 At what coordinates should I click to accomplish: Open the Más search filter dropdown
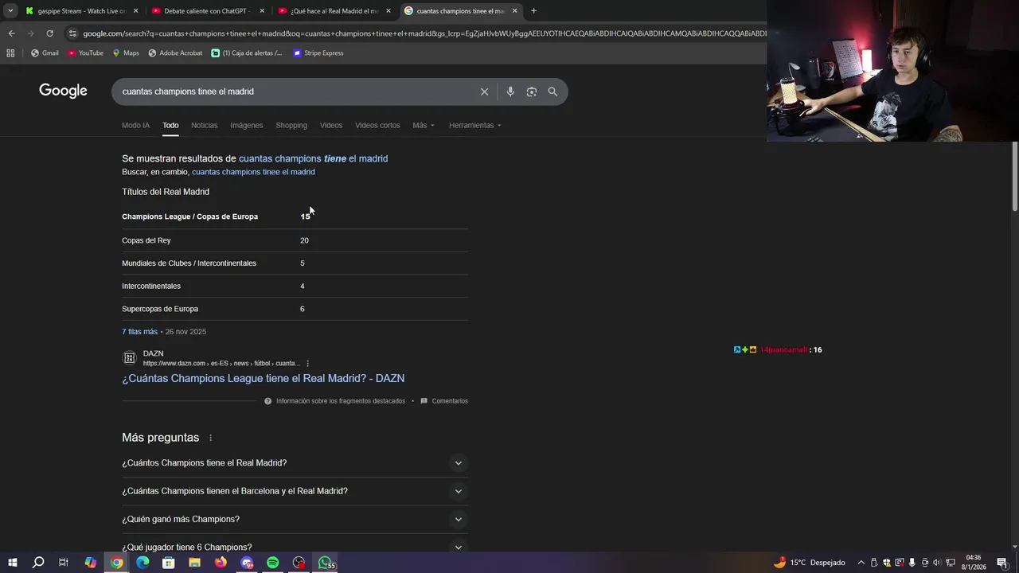point(424,125)
